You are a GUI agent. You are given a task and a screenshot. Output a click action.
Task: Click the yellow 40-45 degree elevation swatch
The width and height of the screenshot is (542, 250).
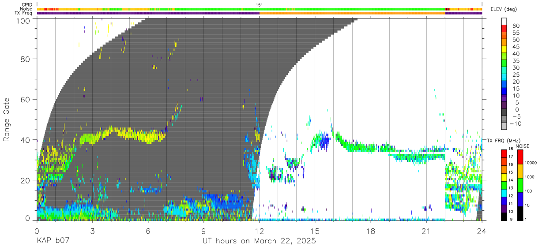(x=504, y=50)
